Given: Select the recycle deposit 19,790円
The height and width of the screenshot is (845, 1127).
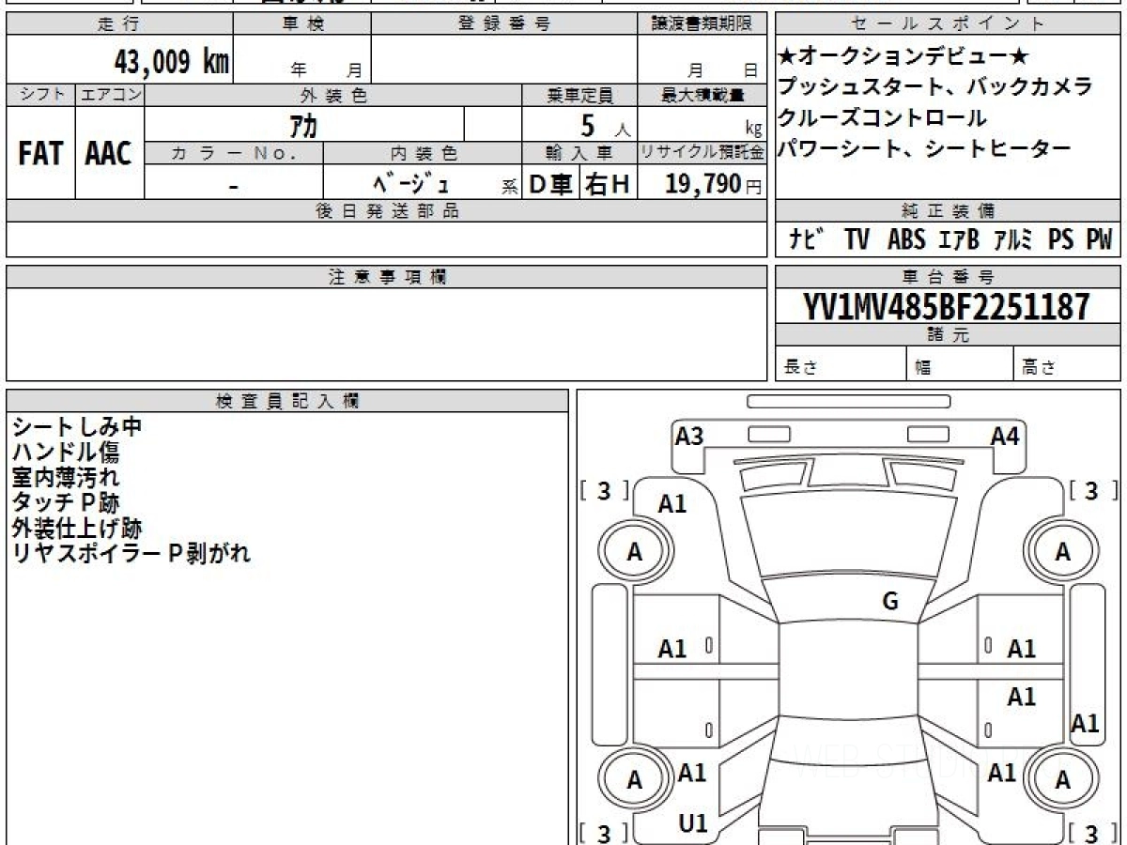Looking at the screenshot, I should click(714, 184).
